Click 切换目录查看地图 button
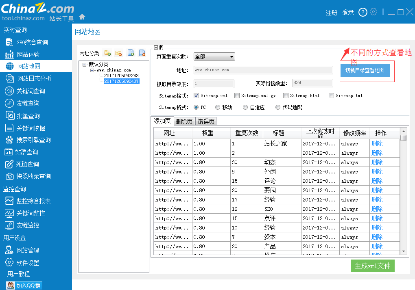Screen dimensions: 415x290 pos(365,70)
